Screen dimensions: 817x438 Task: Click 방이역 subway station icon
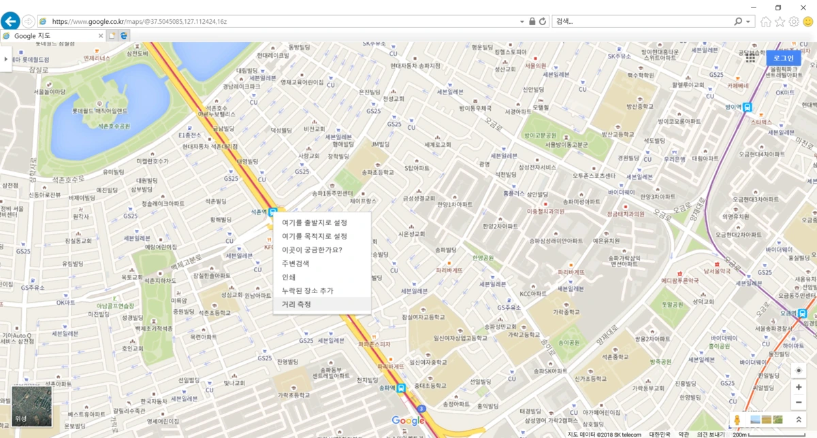tap(748, 107)
